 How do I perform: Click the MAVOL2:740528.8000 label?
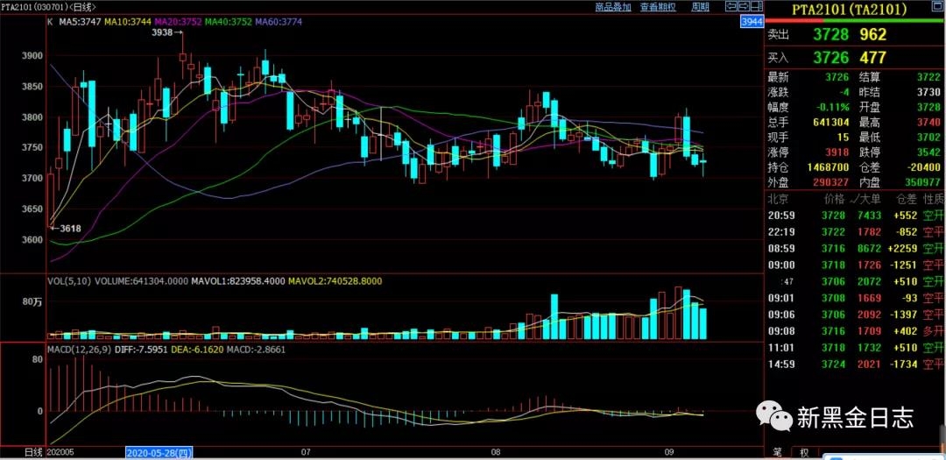point(335,280)
